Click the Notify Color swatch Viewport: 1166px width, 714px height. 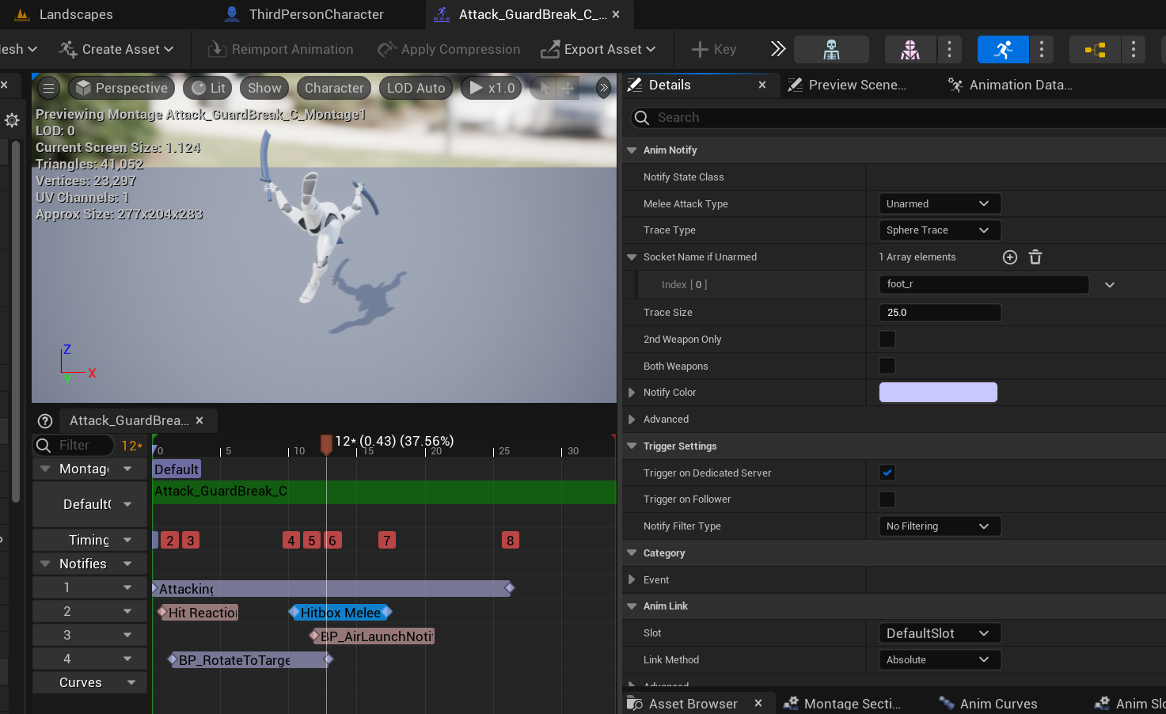pos(938,392)
